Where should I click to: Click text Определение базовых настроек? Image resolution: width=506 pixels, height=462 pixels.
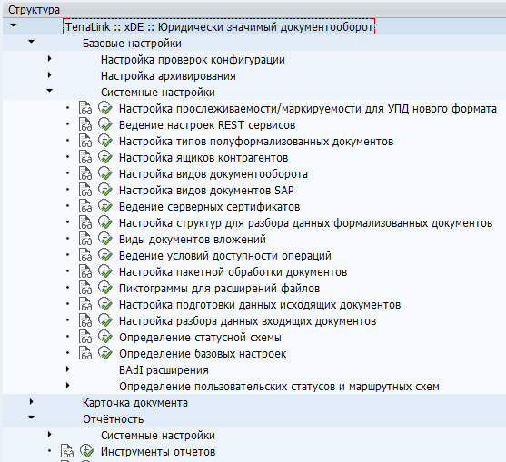point(203,354)
